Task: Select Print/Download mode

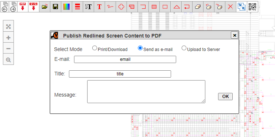Action: pyautogui.click(x=94, y=48)
